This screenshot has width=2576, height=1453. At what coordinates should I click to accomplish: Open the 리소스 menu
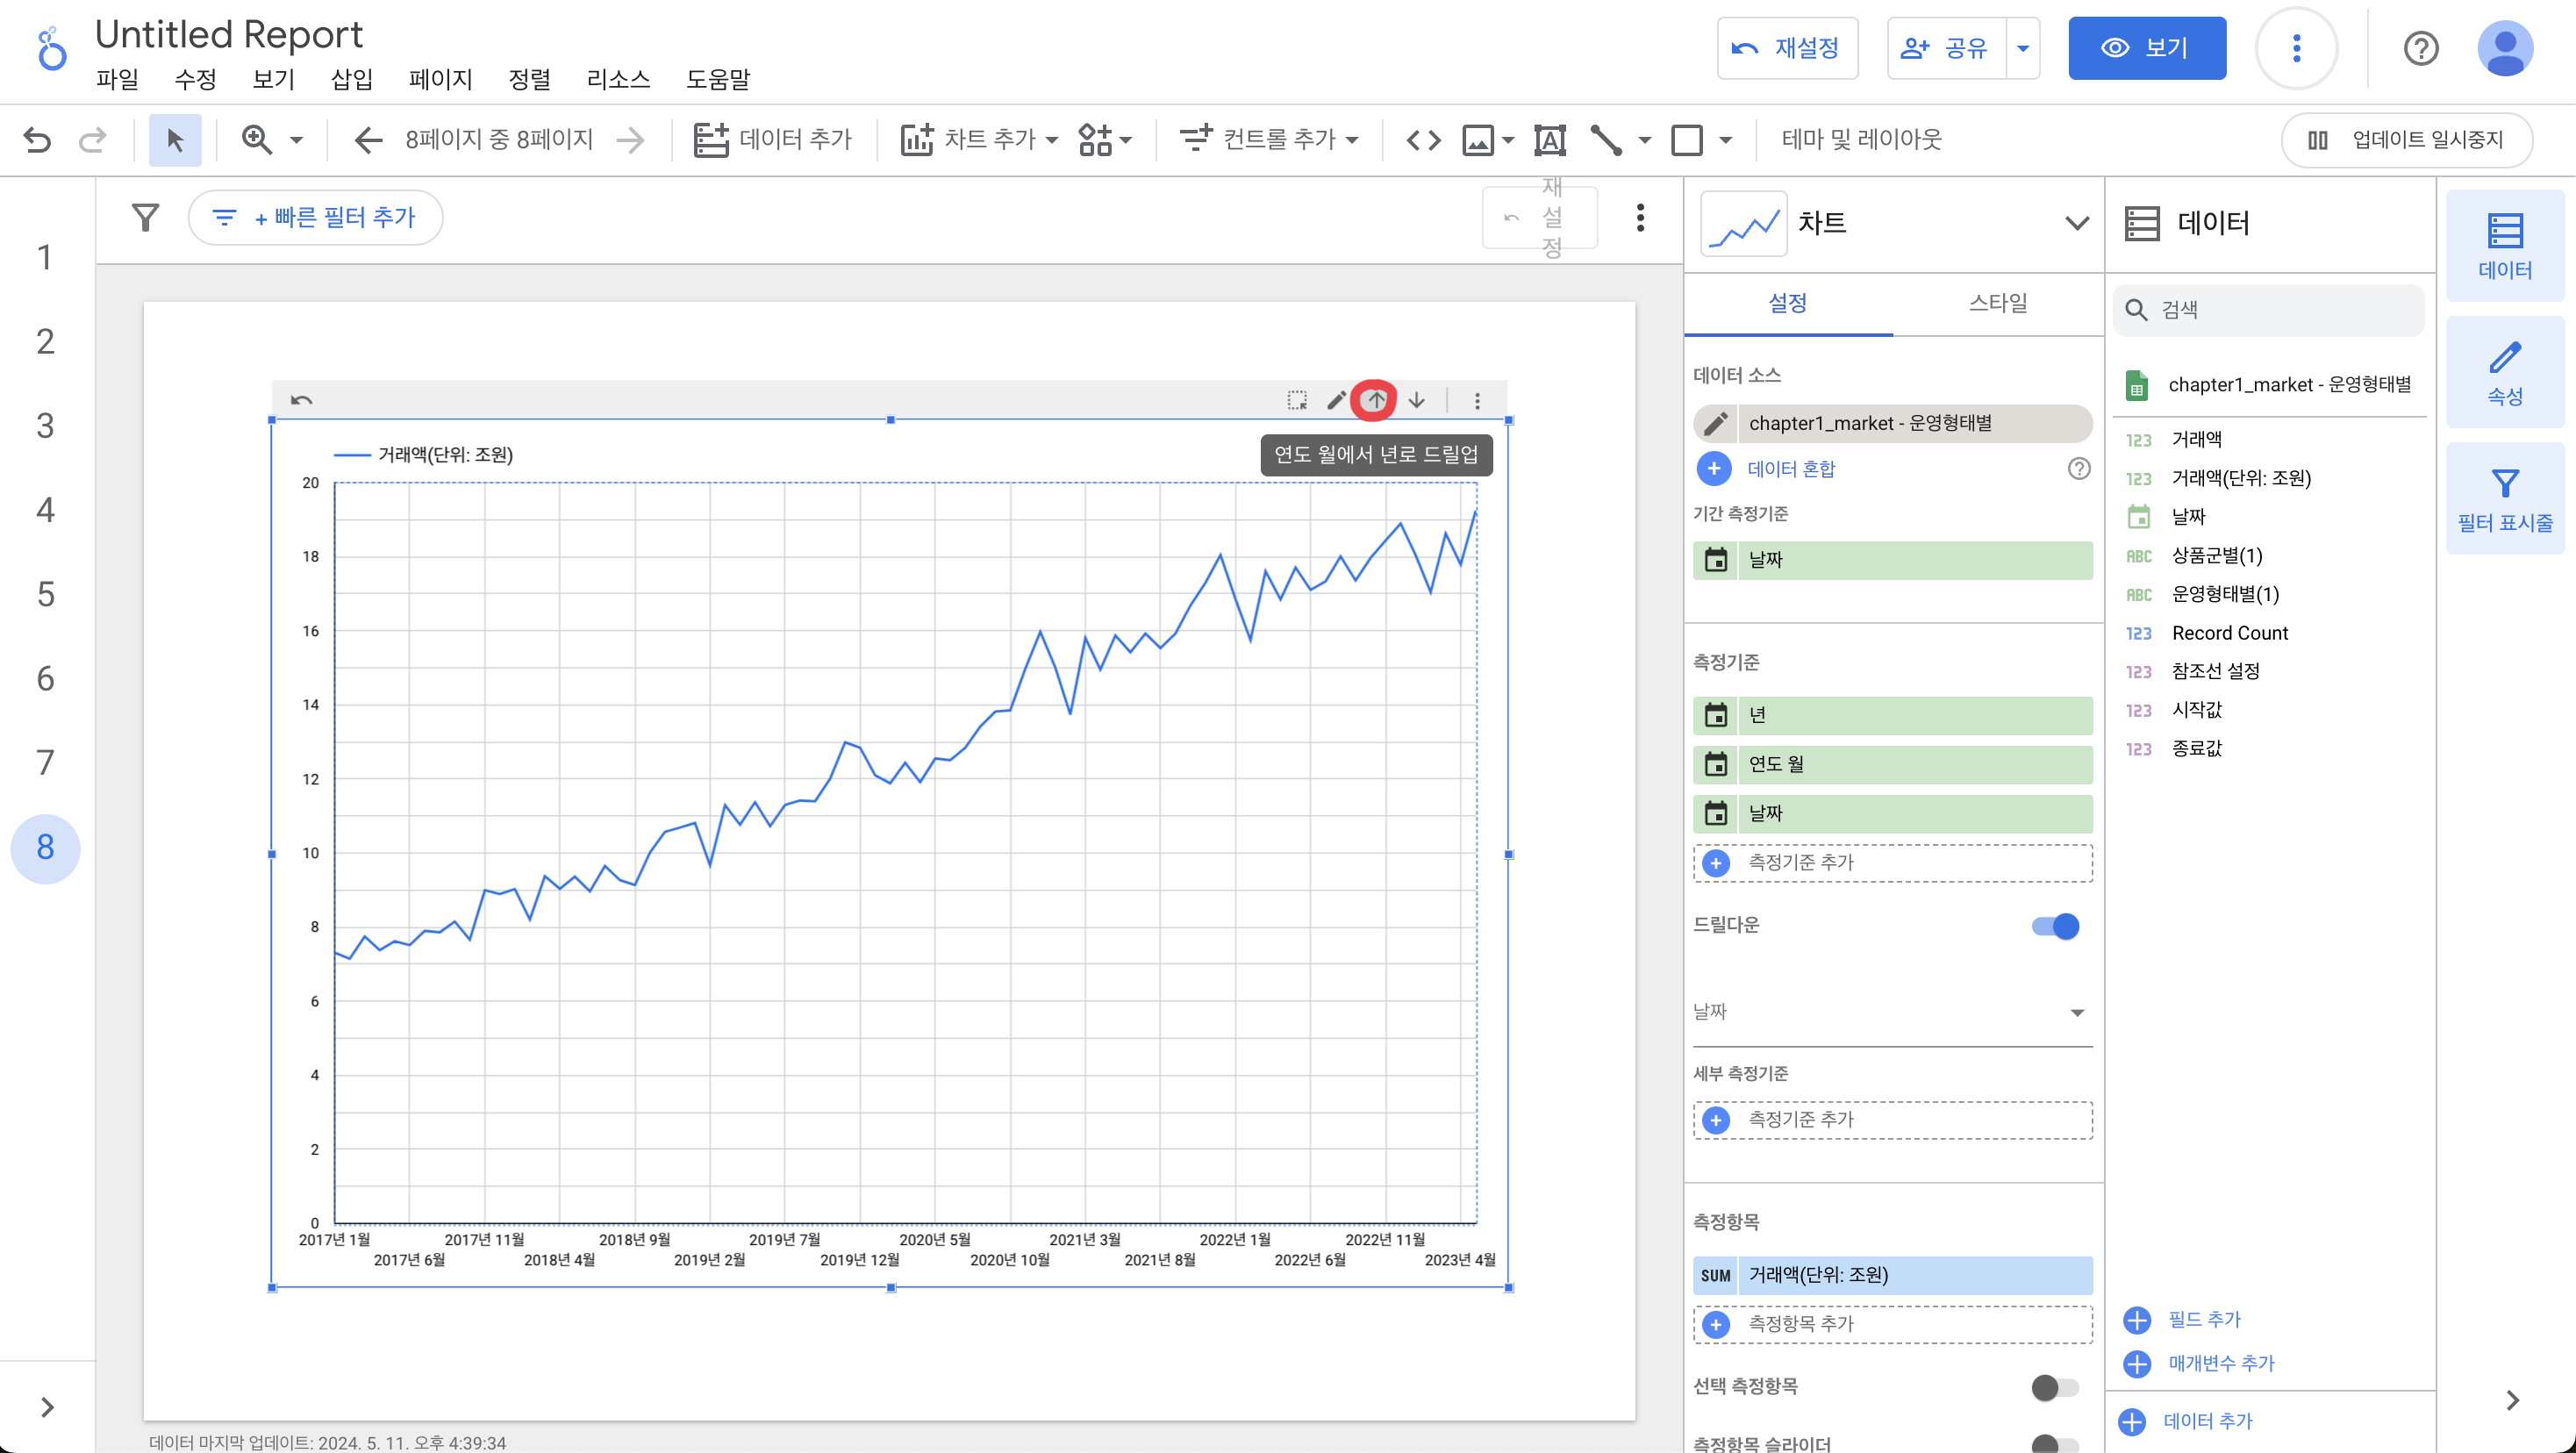(617, 79)
